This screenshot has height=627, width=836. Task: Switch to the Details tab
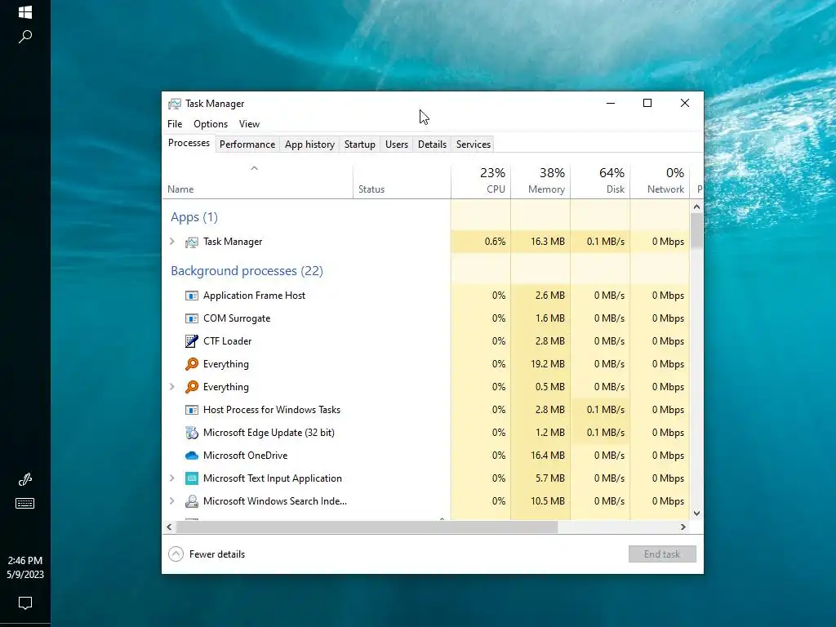coord(433,145)
